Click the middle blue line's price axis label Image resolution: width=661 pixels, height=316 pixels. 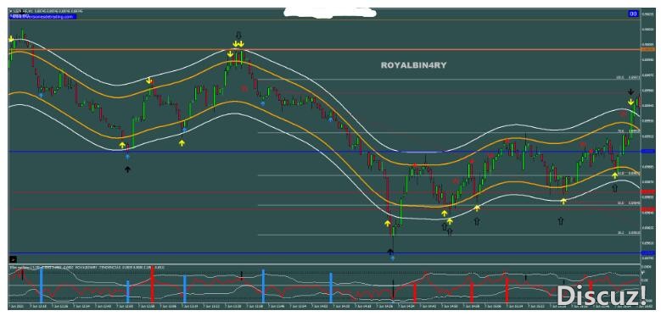tap(647, 151)
